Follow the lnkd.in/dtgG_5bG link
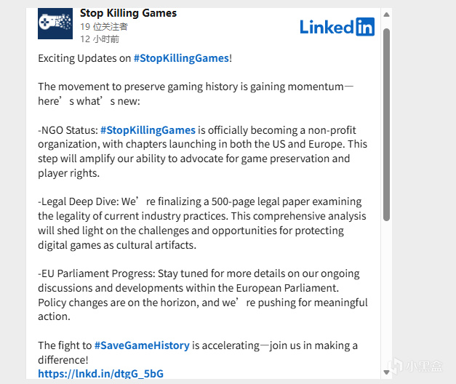This screenshot has height=384, width=456. (x=100, y=374)
